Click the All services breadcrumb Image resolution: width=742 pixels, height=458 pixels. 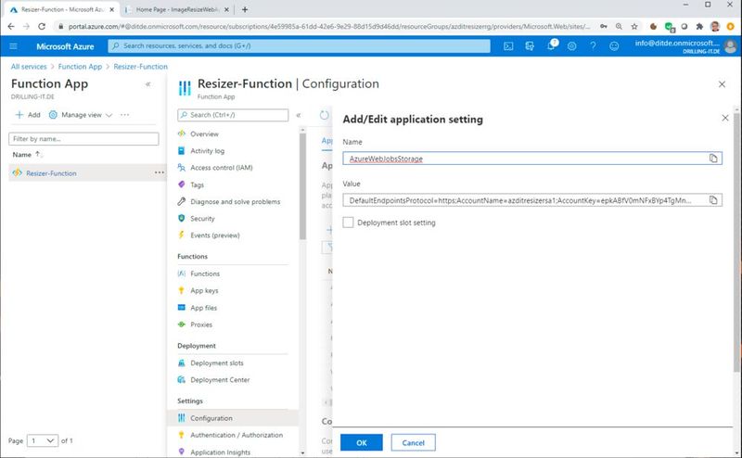(29, 67)
